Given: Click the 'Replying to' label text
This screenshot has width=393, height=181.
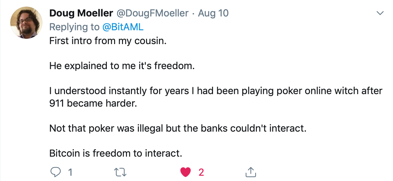Looking at the screenshot, I should coord(74,27).
